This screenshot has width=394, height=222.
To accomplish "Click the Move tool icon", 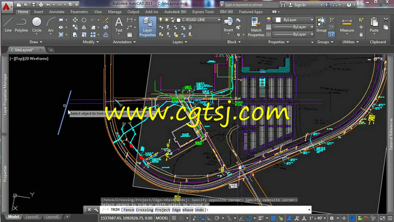I will click(x=75, y=20).
